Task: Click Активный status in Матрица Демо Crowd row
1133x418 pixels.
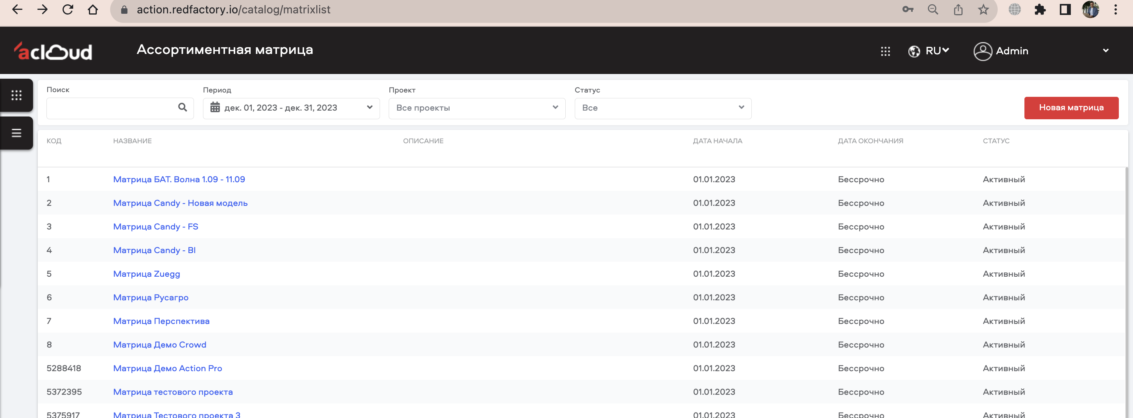Action: tap(1004, 345)
